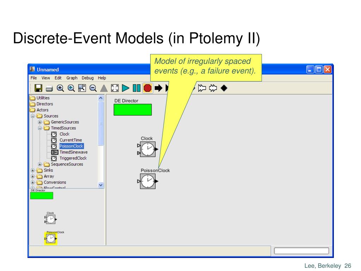Click the "GenericSources" folder label
The height and width of the screenshot is (271, 361).
pyautogui.click(x=65, y=122)
